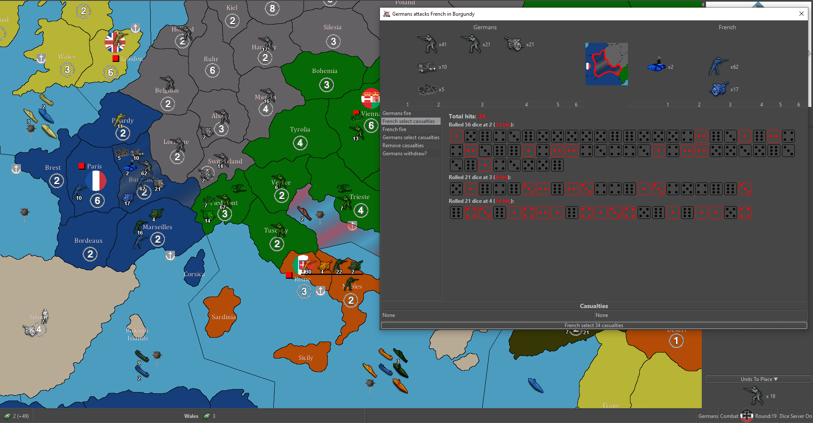Click the German tank x10 icon

coord(427,67)
